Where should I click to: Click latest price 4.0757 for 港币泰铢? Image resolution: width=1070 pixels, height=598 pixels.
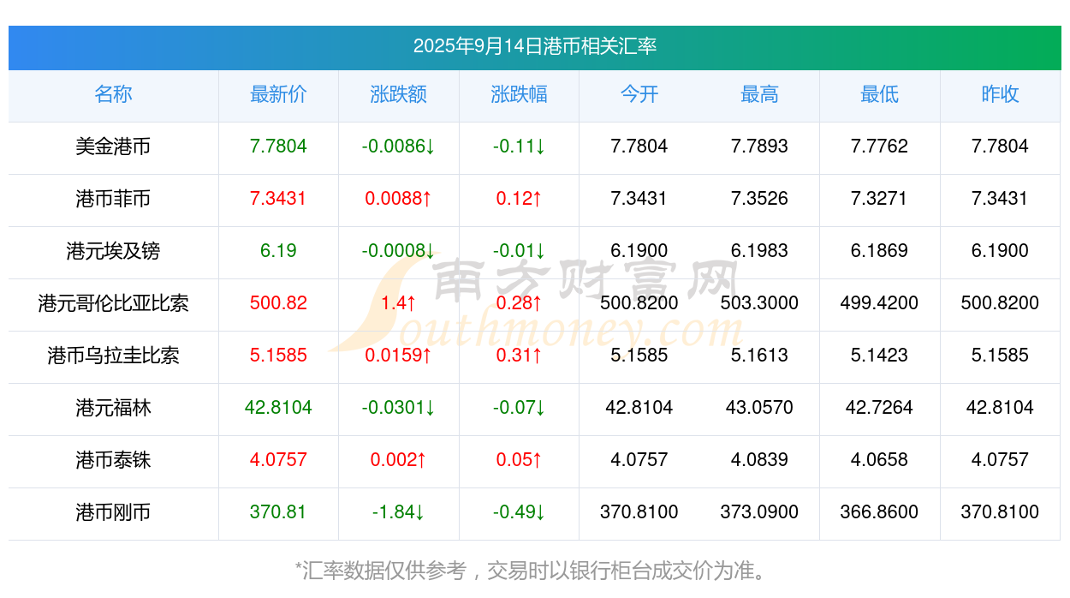coord(278,460)
